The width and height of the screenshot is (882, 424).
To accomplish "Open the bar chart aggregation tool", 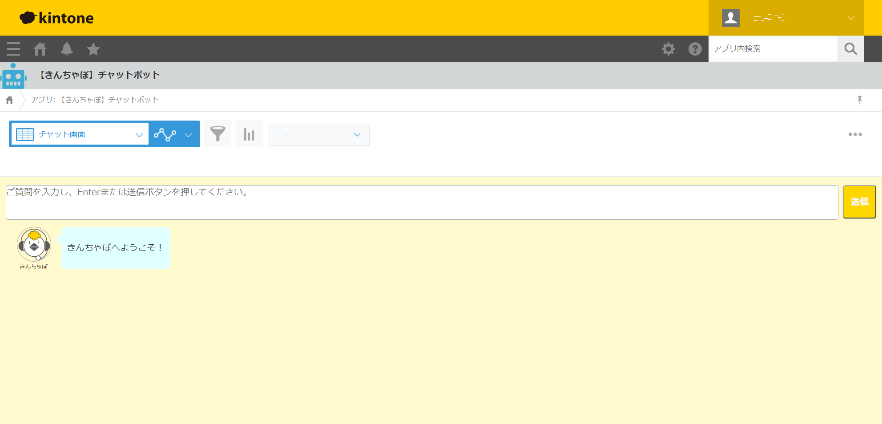I will tap(249, 134).
